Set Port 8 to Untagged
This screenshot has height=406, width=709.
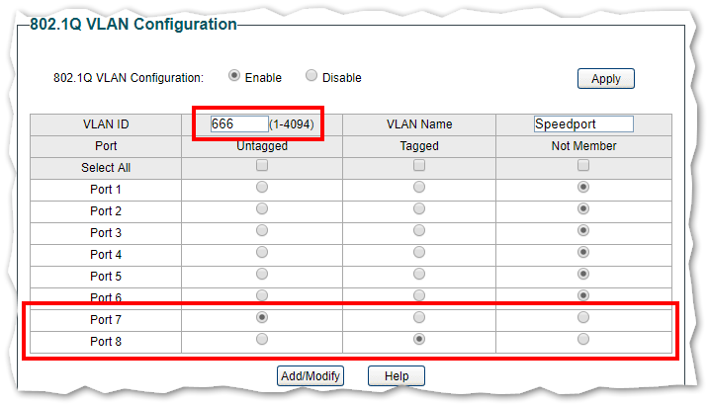tap(262, 339)
